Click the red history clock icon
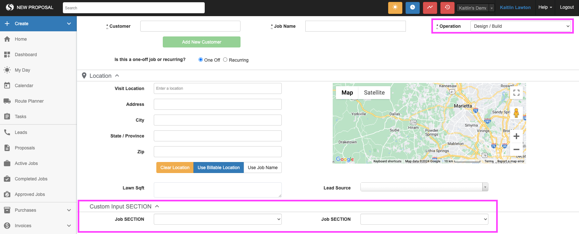Viewport: 579px width, 234px height. click(447, 8)
